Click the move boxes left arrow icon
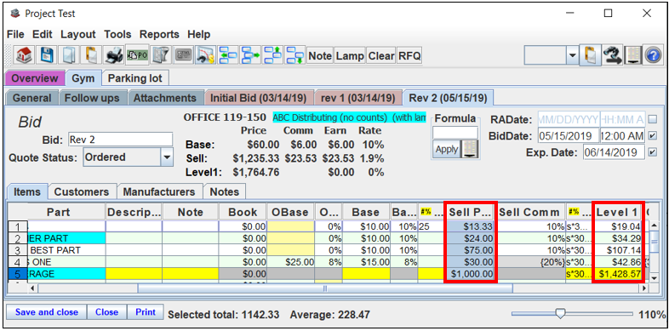 coord(229,55)
